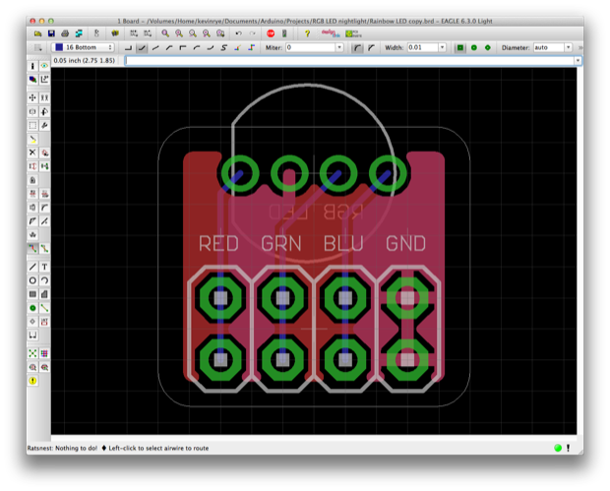This screenshot has height=491, width=610.
Task: Select the octagon via shape
Action: [488, 48]
